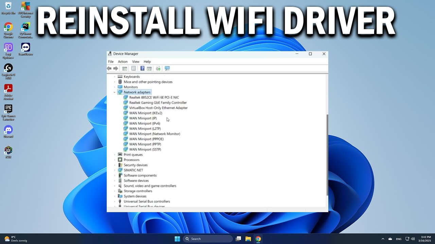
Task: Select the Adobe Acrobat desktop shortcut
Action: pyautogui.click(x=8, y=92)
